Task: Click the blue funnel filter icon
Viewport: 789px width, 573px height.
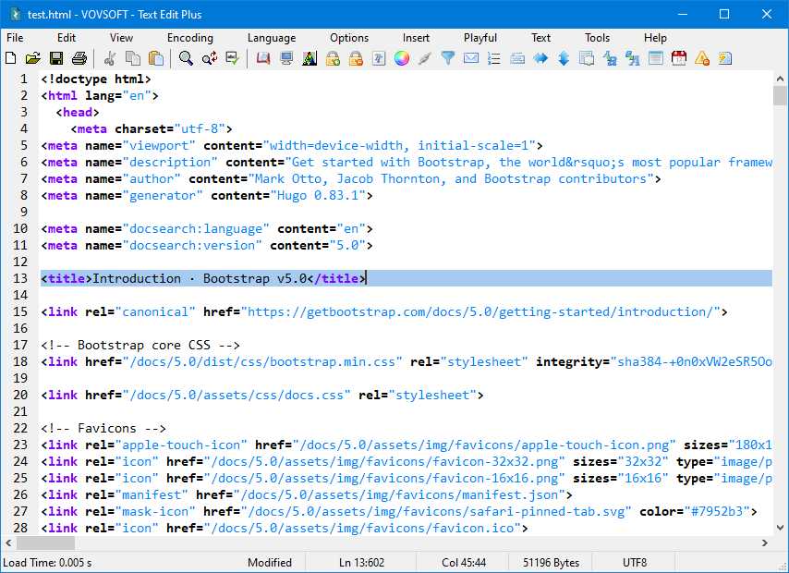Action: coord(448,58)
